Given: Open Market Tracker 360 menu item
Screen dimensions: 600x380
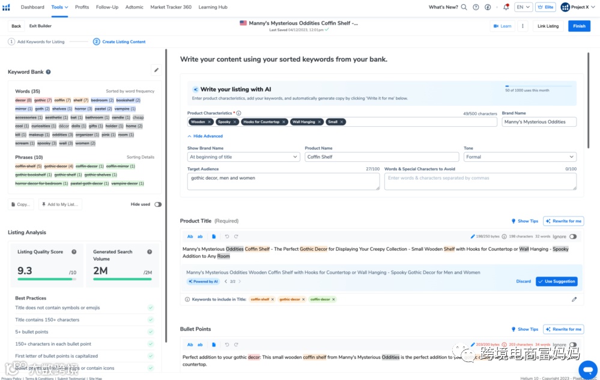Looking at the screenshot, I should [x=171, y=7].
